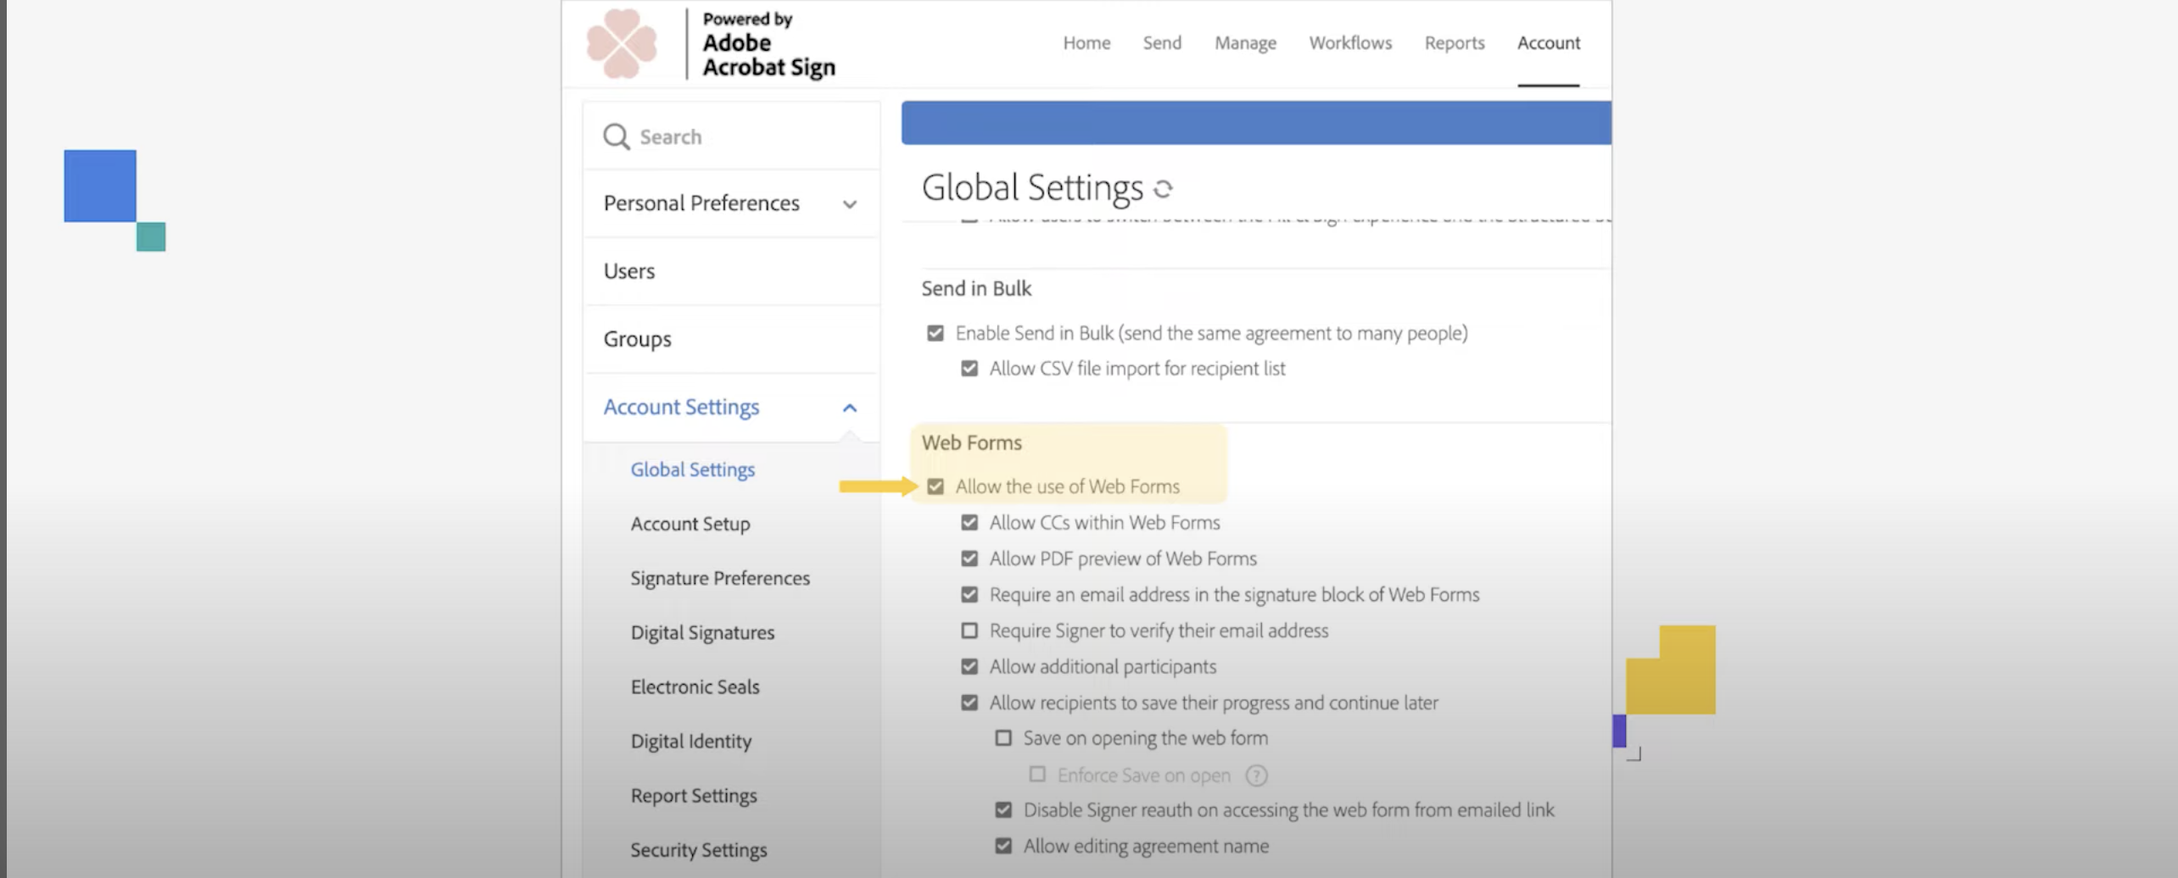Uncheck Allow CSV file import for recipient list
This screenshot has width=2178, height=878.
tap(969, 368)
